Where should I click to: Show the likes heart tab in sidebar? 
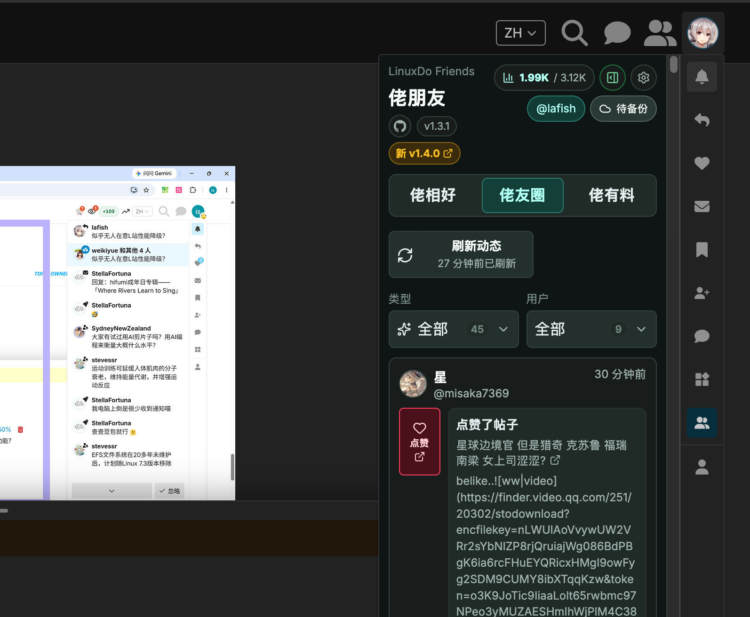[702, 163]
